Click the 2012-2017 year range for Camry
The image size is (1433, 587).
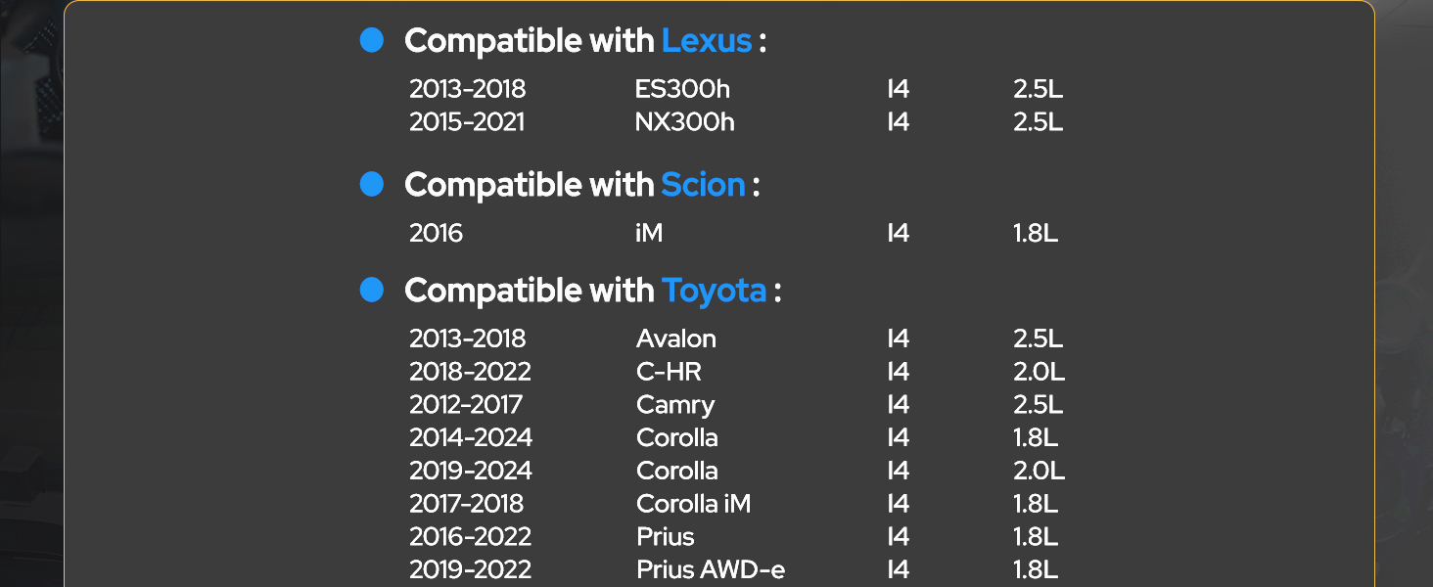tap(466, 405)
